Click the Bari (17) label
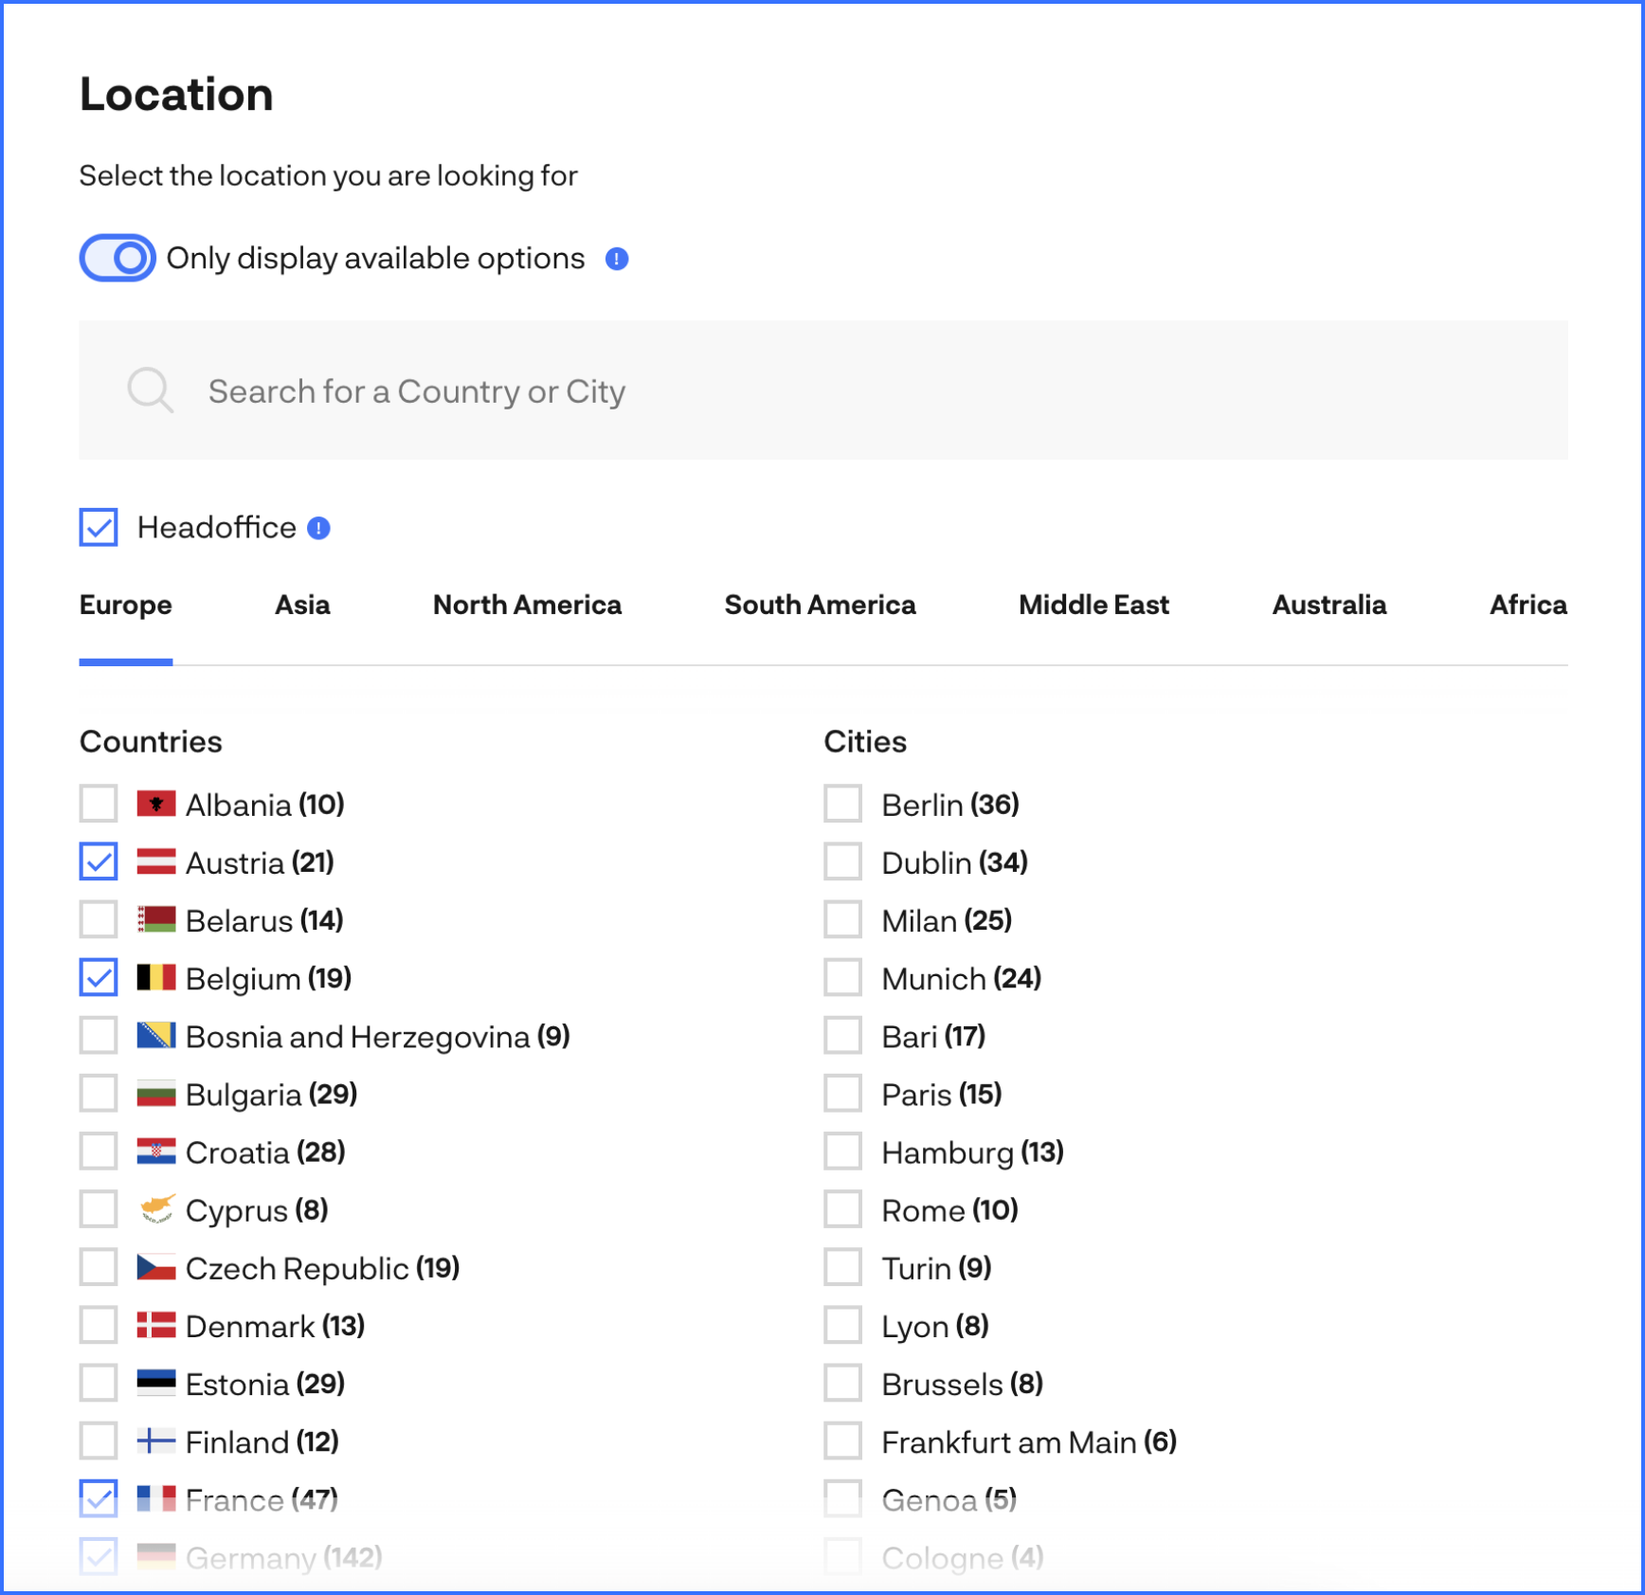1645x1595 pixels. click(934, 1037)
